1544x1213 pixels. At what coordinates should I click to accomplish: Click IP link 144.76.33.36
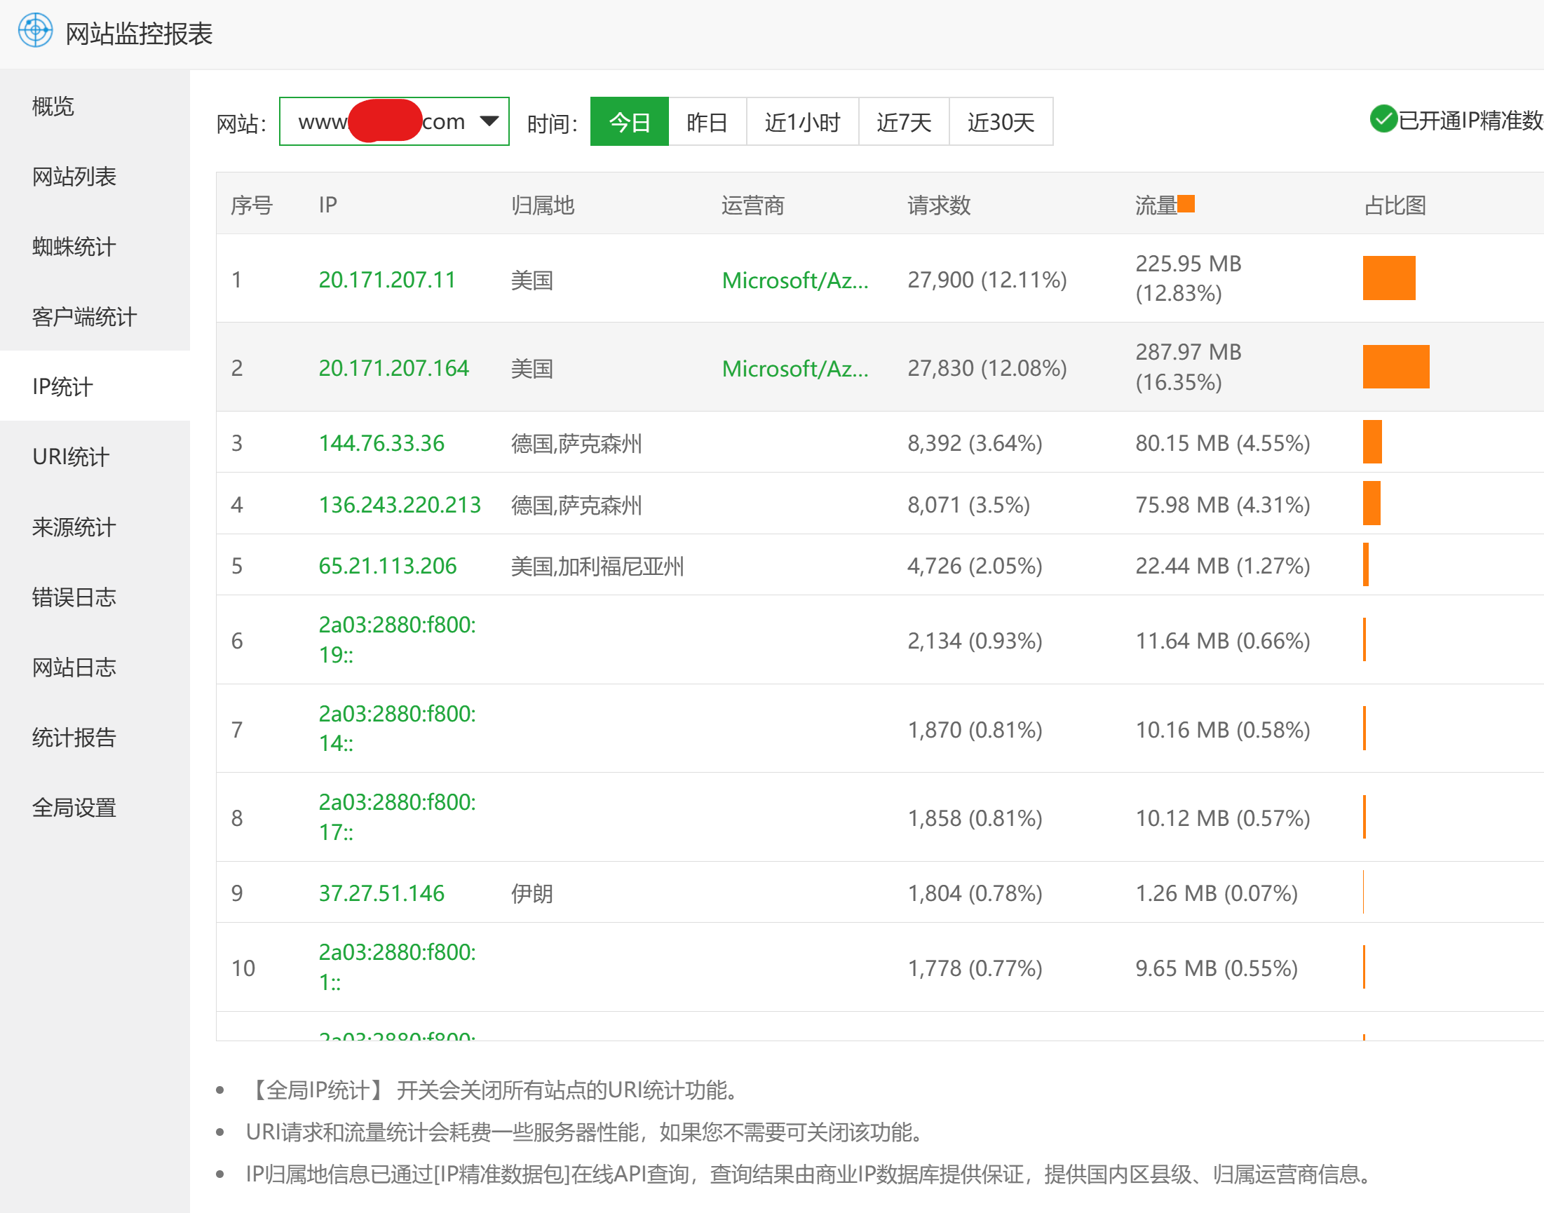[381, 443]
